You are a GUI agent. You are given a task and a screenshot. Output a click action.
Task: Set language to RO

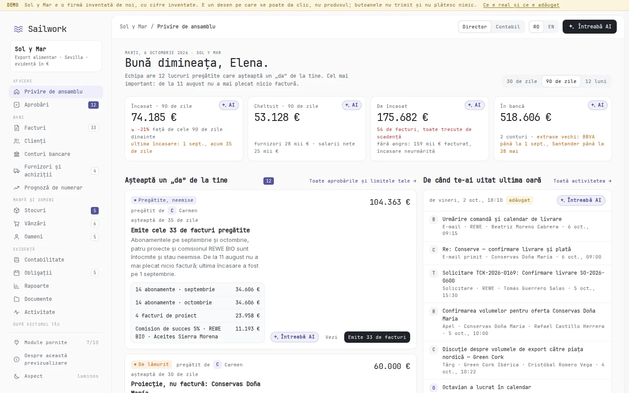536,27
